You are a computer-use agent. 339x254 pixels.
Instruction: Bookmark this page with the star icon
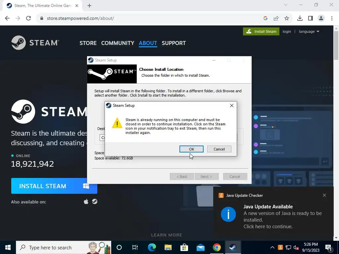pyautogui.click(x=287, y=18)
